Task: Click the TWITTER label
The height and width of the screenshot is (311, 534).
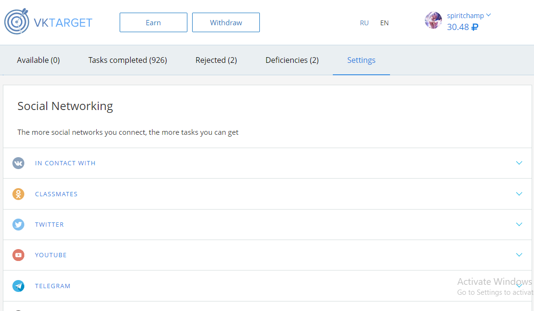Action: pyautogui.click(x=50, y=225)
